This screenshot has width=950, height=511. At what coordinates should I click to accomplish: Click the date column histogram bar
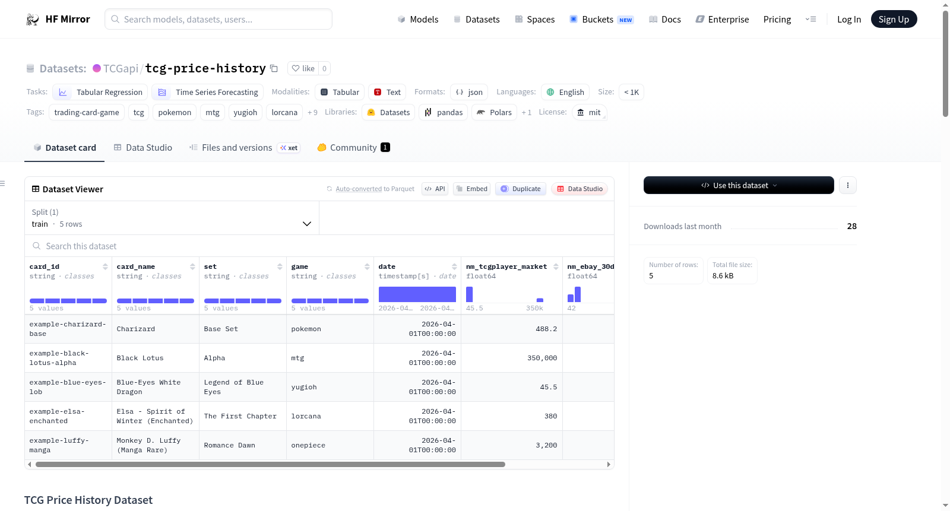tap(417, 294)
